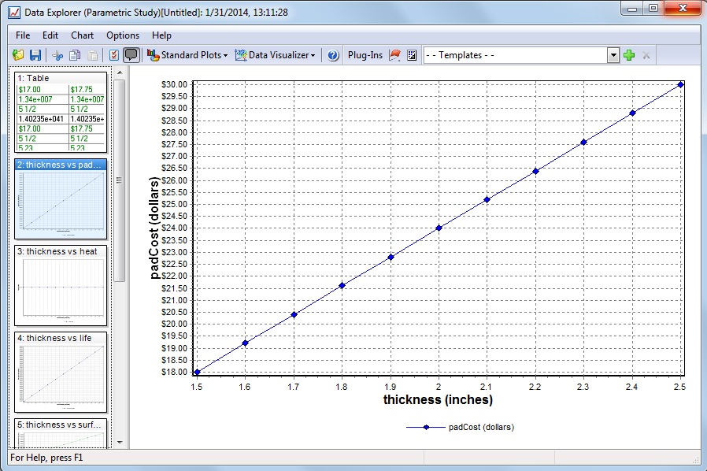Open the File menu

pos(23,35)
